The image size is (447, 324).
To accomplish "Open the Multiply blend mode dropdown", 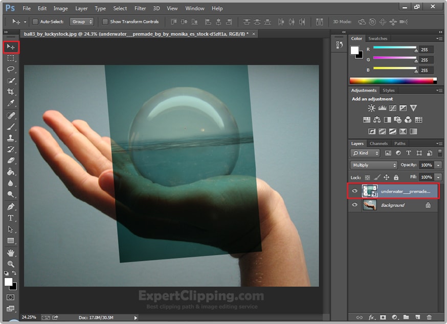I will [x=374, y=165].
